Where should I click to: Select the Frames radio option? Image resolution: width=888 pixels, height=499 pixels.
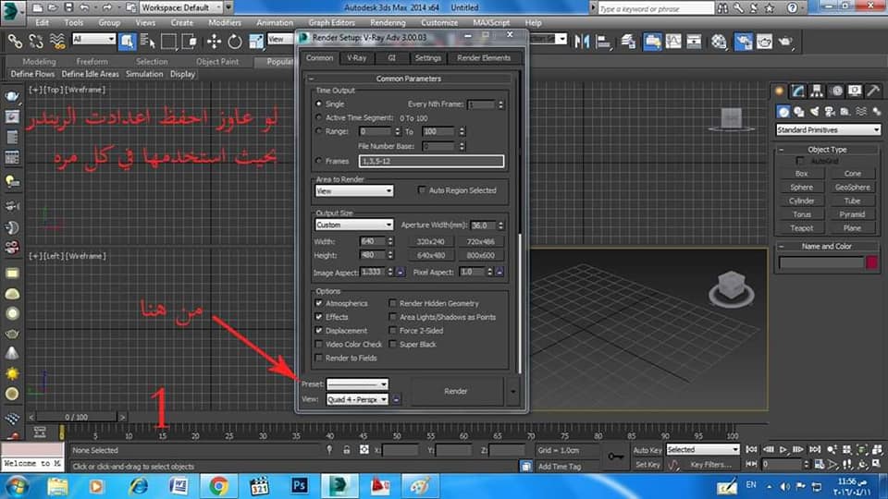318,161
